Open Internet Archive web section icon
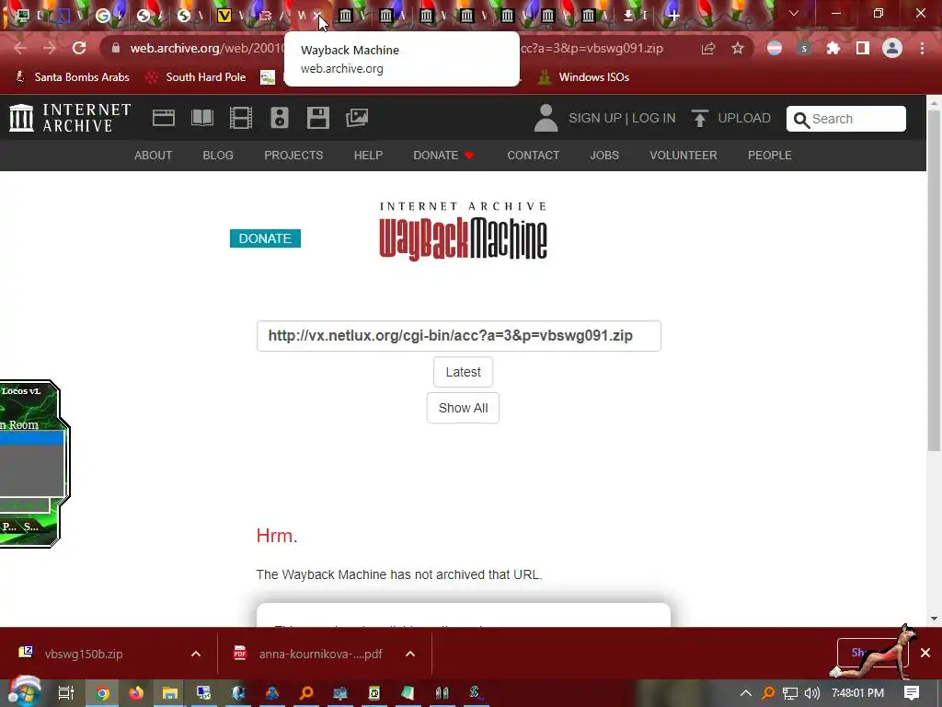 pyautogui.click(x=164, y=118)
